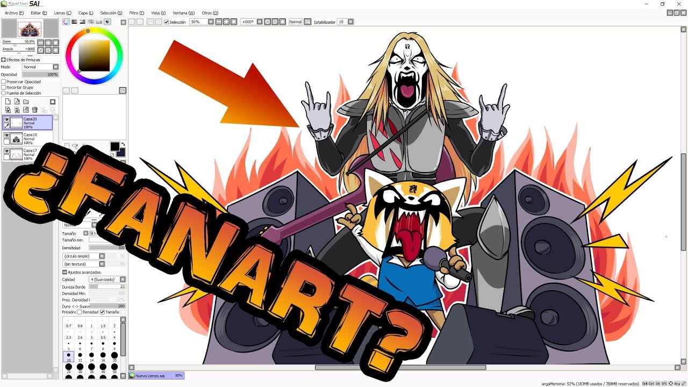The width and height of the screenshot is (688, 387).
Task: Add a layer mask icon
Action: [53, 102]
